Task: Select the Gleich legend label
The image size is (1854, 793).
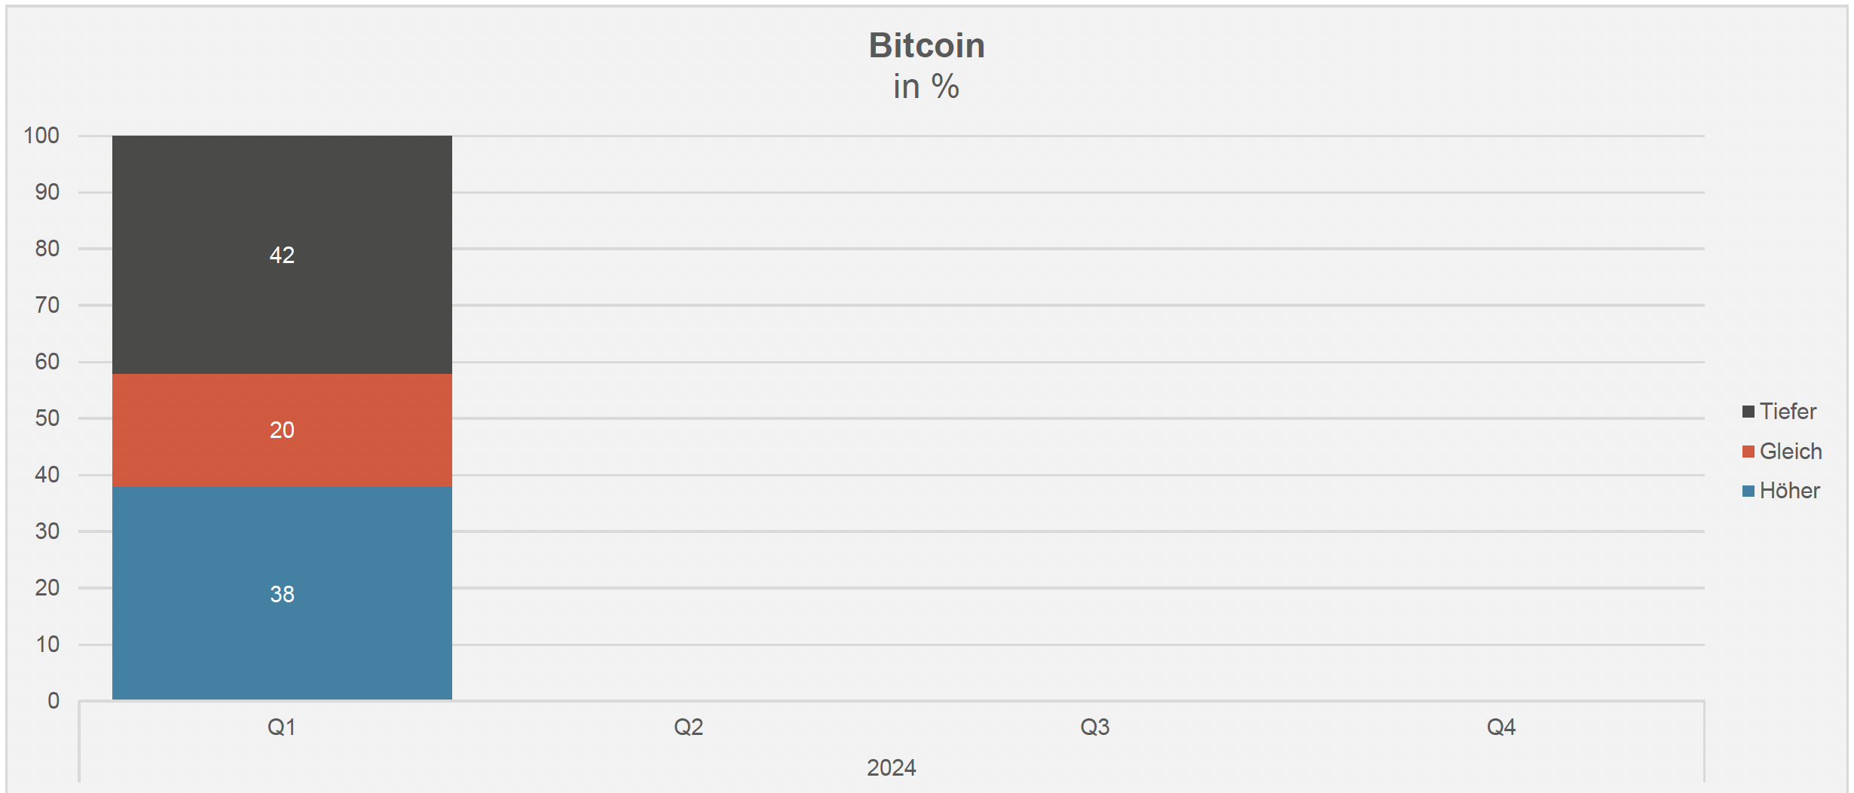Action: (x=1791, y=452)
